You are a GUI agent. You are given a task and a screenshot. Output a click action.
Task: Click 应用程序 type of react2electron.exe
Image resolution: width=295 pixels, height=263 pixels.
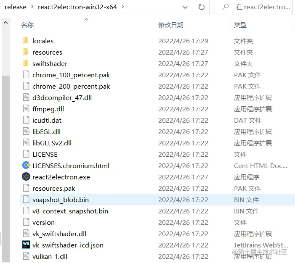coord(247,177)
